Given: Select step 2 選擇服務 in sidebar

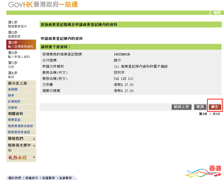Looking at the screenshot, I should point(14,34).
